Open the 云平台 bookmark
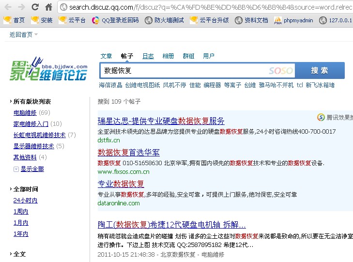353x262 pixels. (x=72, y=20)
